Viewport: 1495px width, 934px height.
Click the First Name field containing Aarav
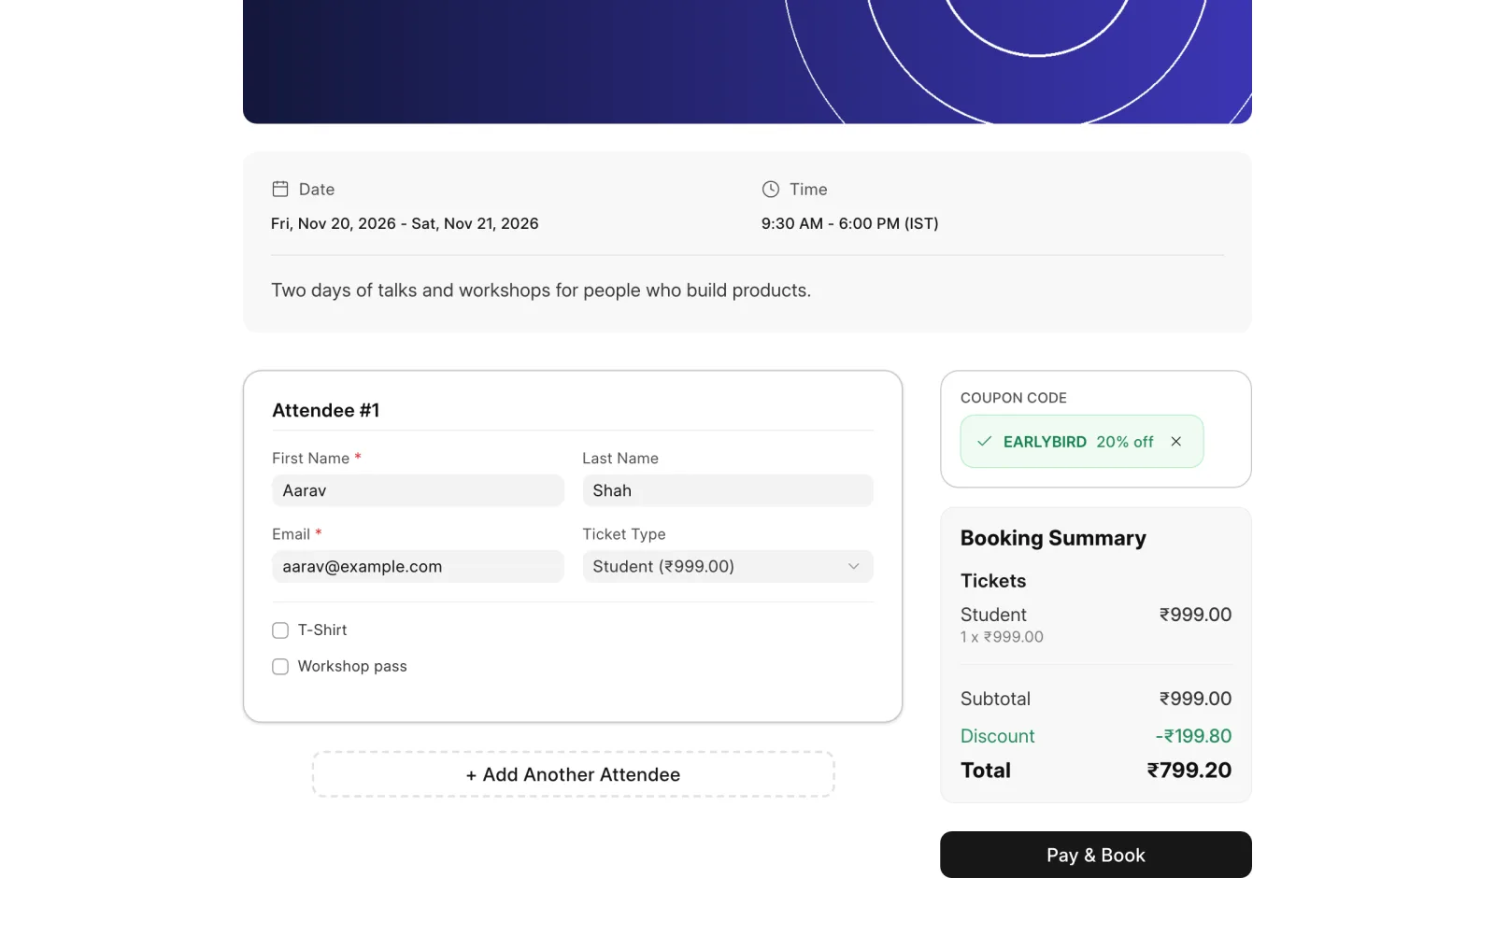[x=418, y=490]
